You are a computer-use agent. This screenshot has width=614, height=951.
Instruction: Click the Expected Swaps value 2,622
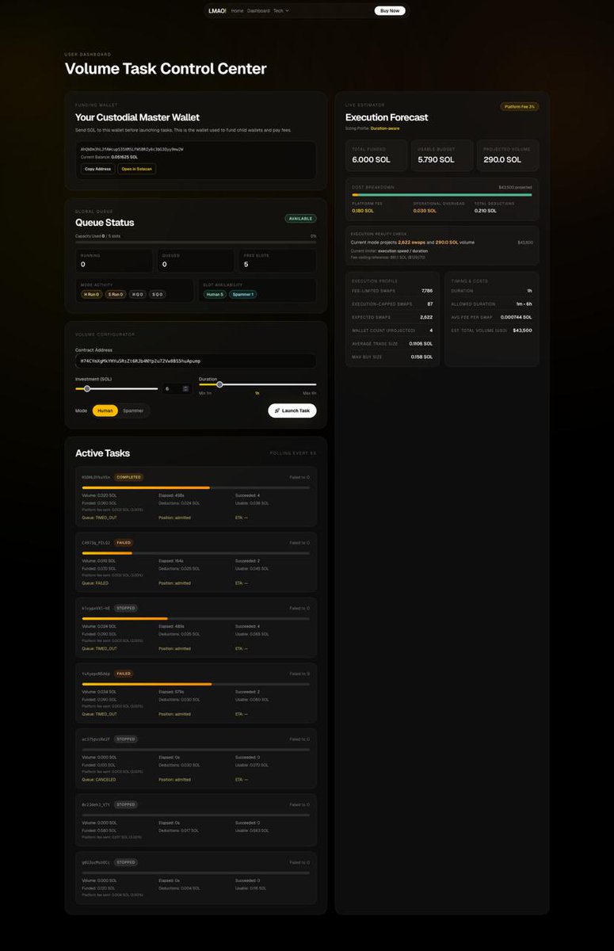tap(426, 317)
